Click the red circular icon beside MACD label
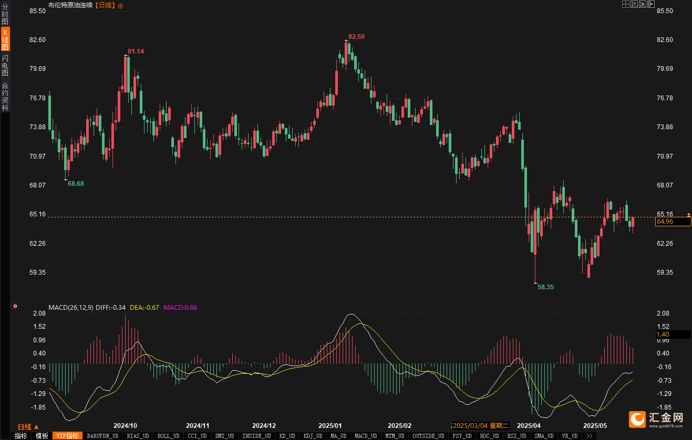Screen dimensions: 692x440 pos(15,306)
